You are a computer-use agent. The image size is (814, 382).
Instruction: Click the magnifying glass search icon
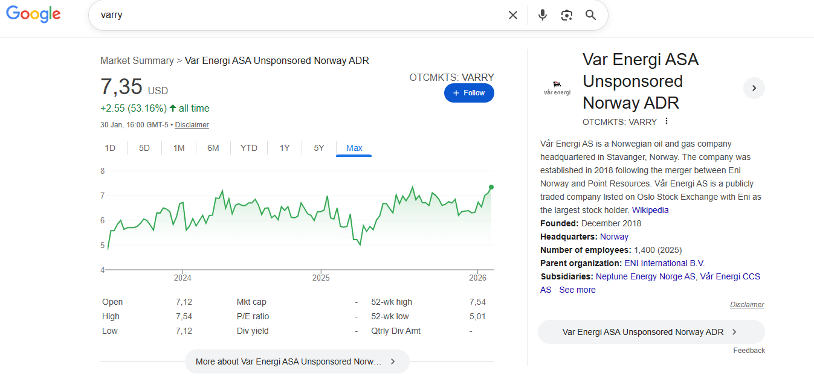(590, 15)
